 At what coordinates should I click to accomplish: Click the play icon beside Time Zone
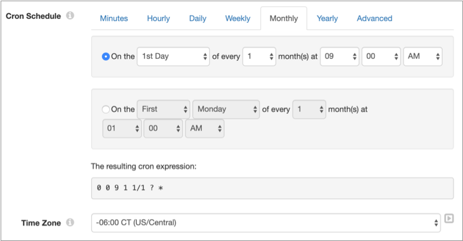tap(449, 218)
